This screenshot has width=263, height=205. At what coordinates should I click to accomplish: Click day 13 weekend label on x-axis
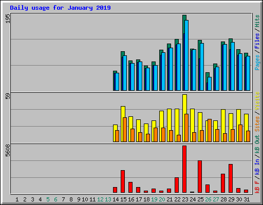point(108,199)
